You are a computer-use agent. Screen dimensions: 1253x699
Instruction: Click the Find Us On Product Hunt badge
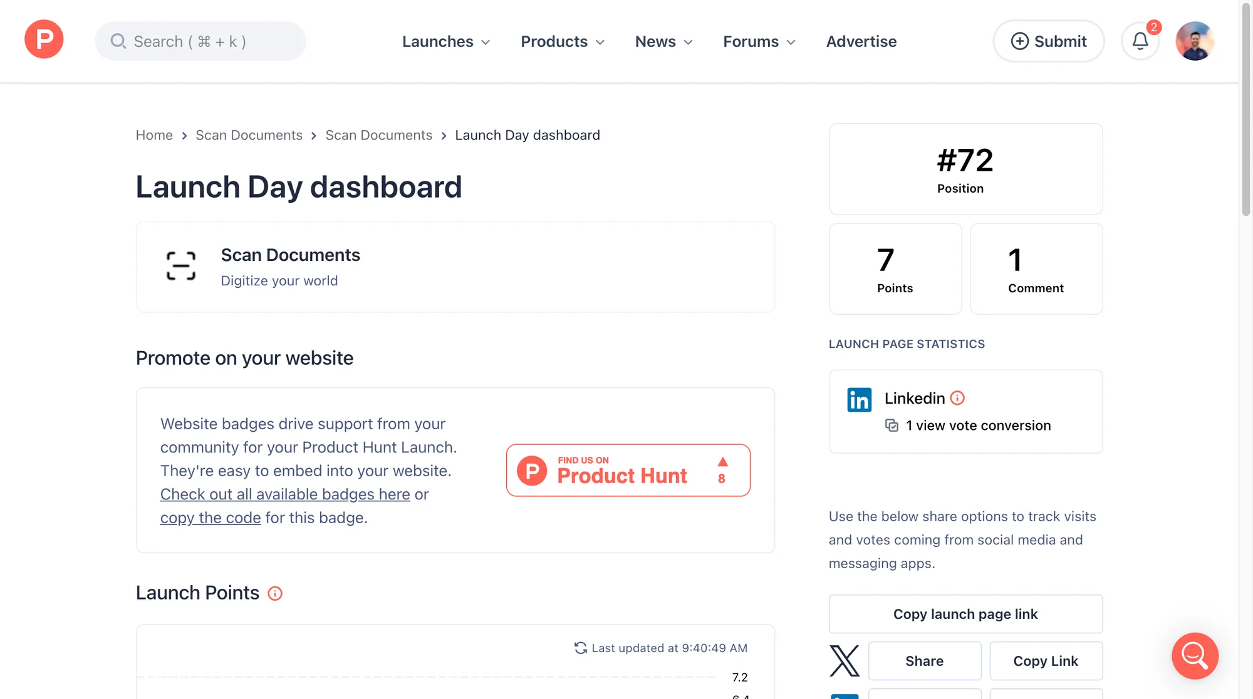click(x=628, y=470)
